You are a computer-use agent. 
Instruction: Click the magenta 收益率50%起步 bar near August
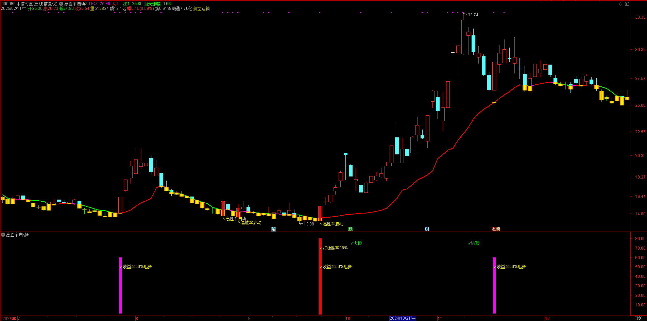[x=120, y=285]
